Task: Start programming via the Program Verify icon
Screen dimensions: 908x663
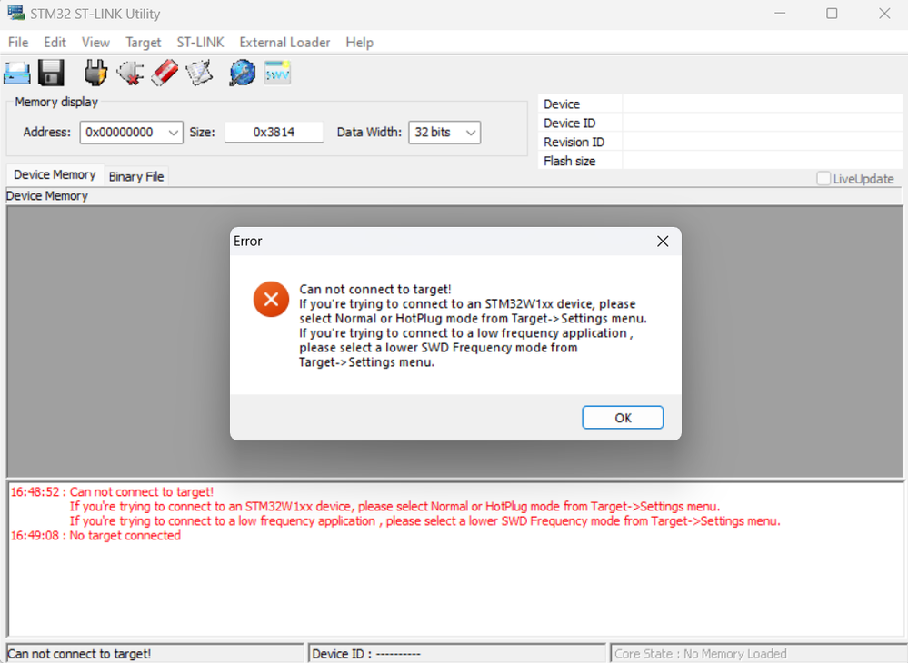Action: [x=199, y=72]
